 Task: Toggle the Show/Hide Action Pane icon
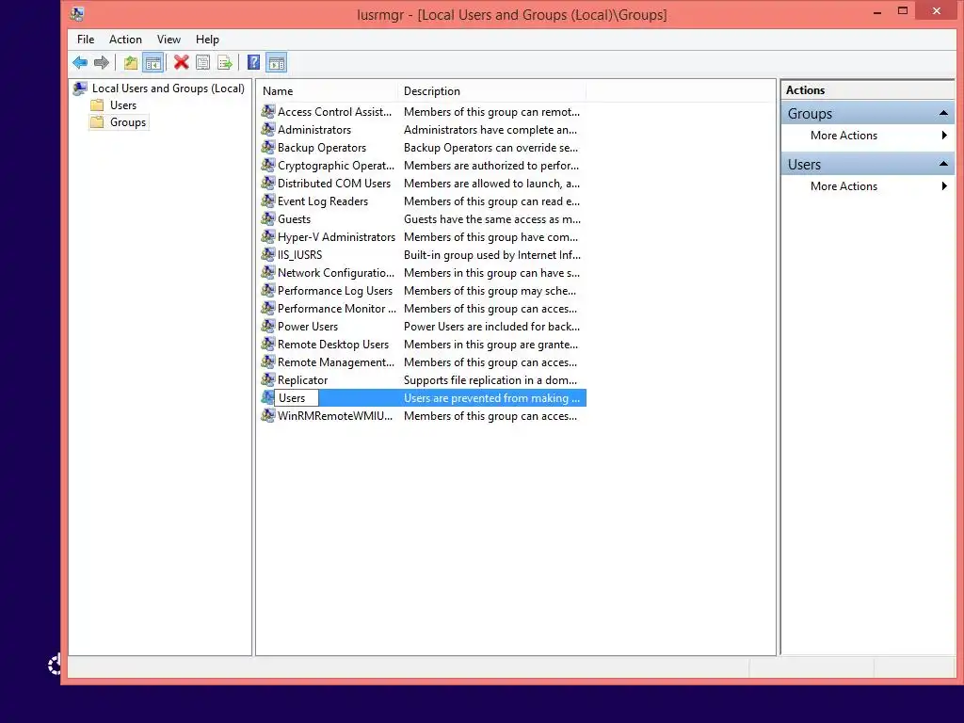point(277,62)
